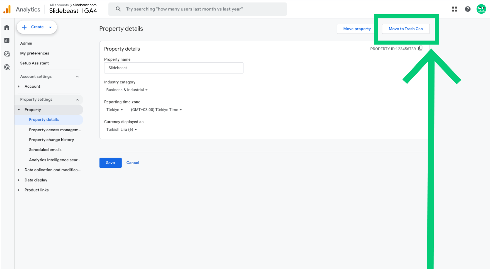Open the Home icon in left rail
This screenshot has width=495, height=269.
pyautogui.click(x=7, y=27)
